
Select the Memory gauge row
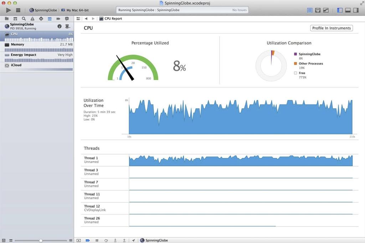pos(37,47)
